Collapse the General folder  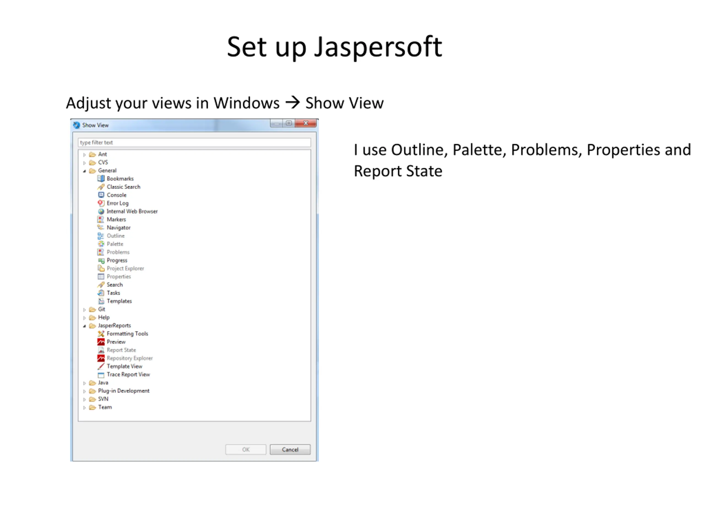[x=85, y=171]
